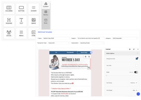The image size is (141, 100).
Task: Click the Subject input field
Action: point(90,38)
